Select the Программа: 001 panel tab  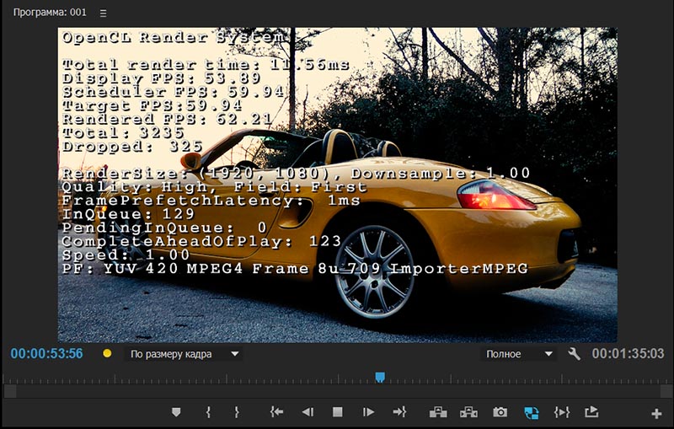[x=50, y=12]
